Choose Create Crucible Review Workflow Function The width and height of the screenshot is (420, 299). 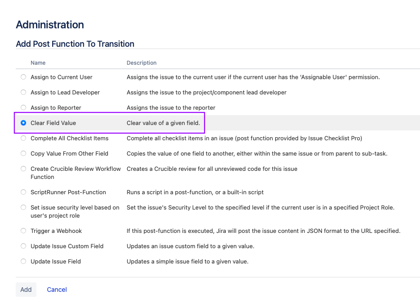point(23,169)
